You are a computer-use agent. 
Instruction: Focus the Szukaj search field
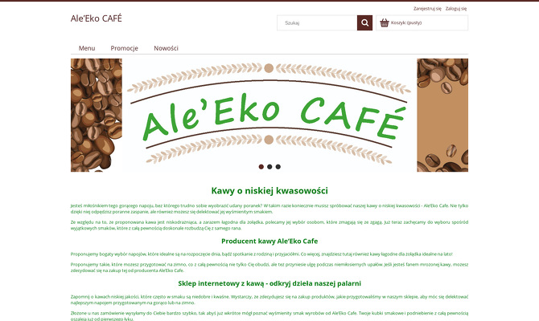(x=317, y=22)
